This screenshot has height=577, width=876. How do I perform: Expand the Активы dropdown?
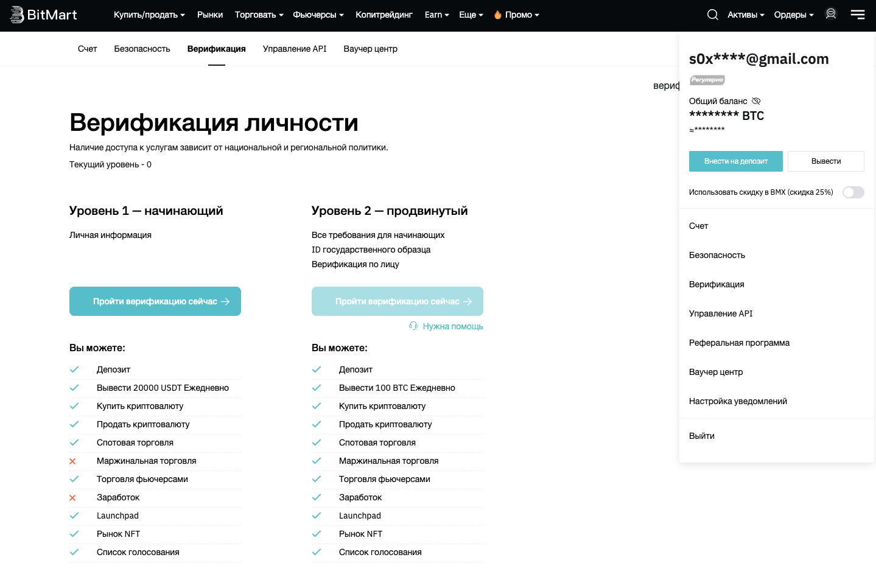click(746, 15)
